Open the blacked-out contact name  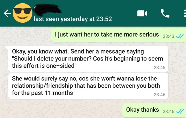[x=48, y=10]
